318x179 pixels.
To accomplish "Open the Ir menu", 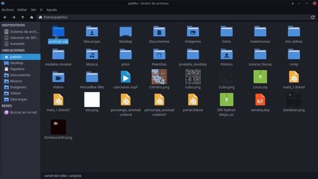I will tap(41, 10).
